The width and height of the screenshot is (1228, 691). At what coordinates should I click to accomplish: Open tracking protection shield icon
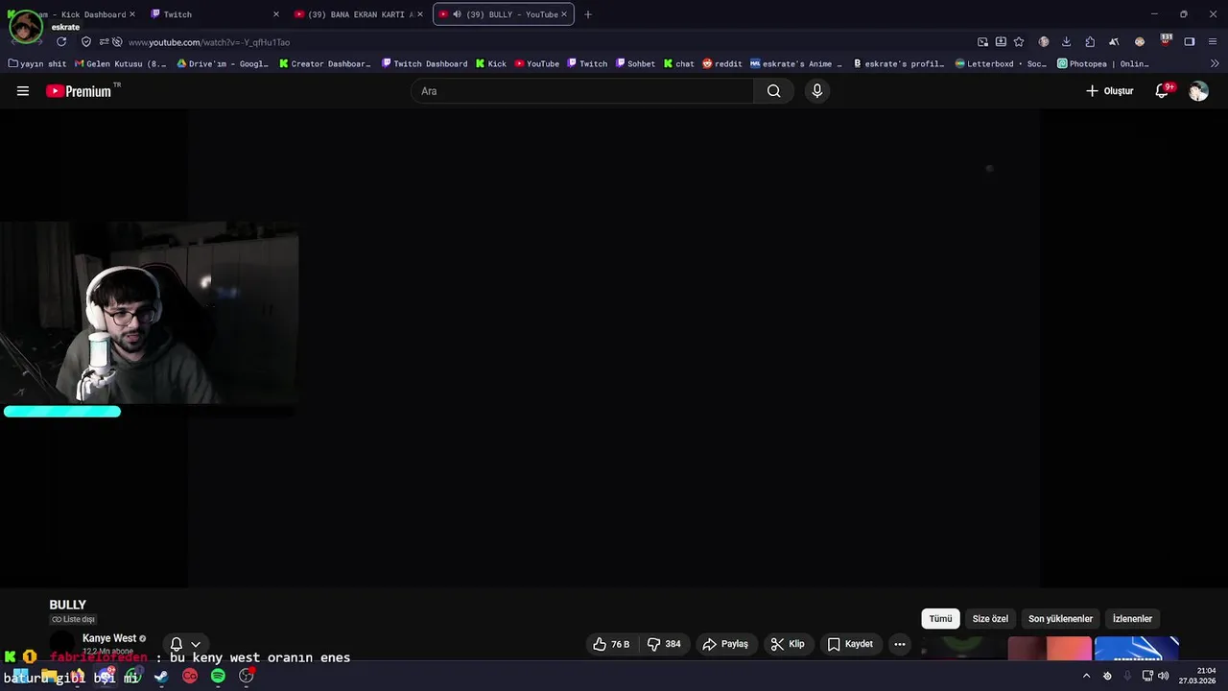(86, 42)
